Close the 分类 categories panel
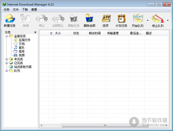Viewport: 173px width, 131px height. pyautogui.click(x=35, y=32)
